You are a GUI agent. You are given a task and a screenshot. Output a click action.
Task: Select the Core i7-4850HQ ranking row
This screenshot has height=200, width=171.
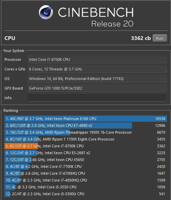point(86,180)
